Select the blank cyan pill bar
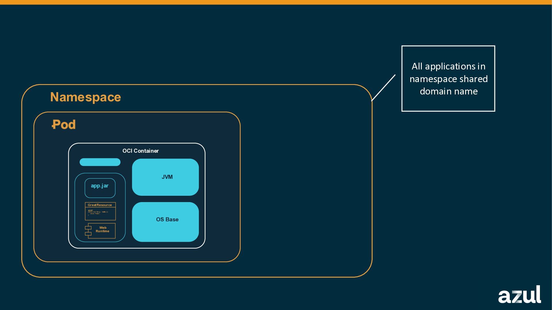The image size is (552, 310). [x=100, y=162]
